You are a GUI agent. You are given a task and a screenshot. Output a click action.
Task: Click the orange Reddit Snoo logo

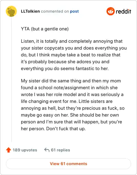pos(111,11)
